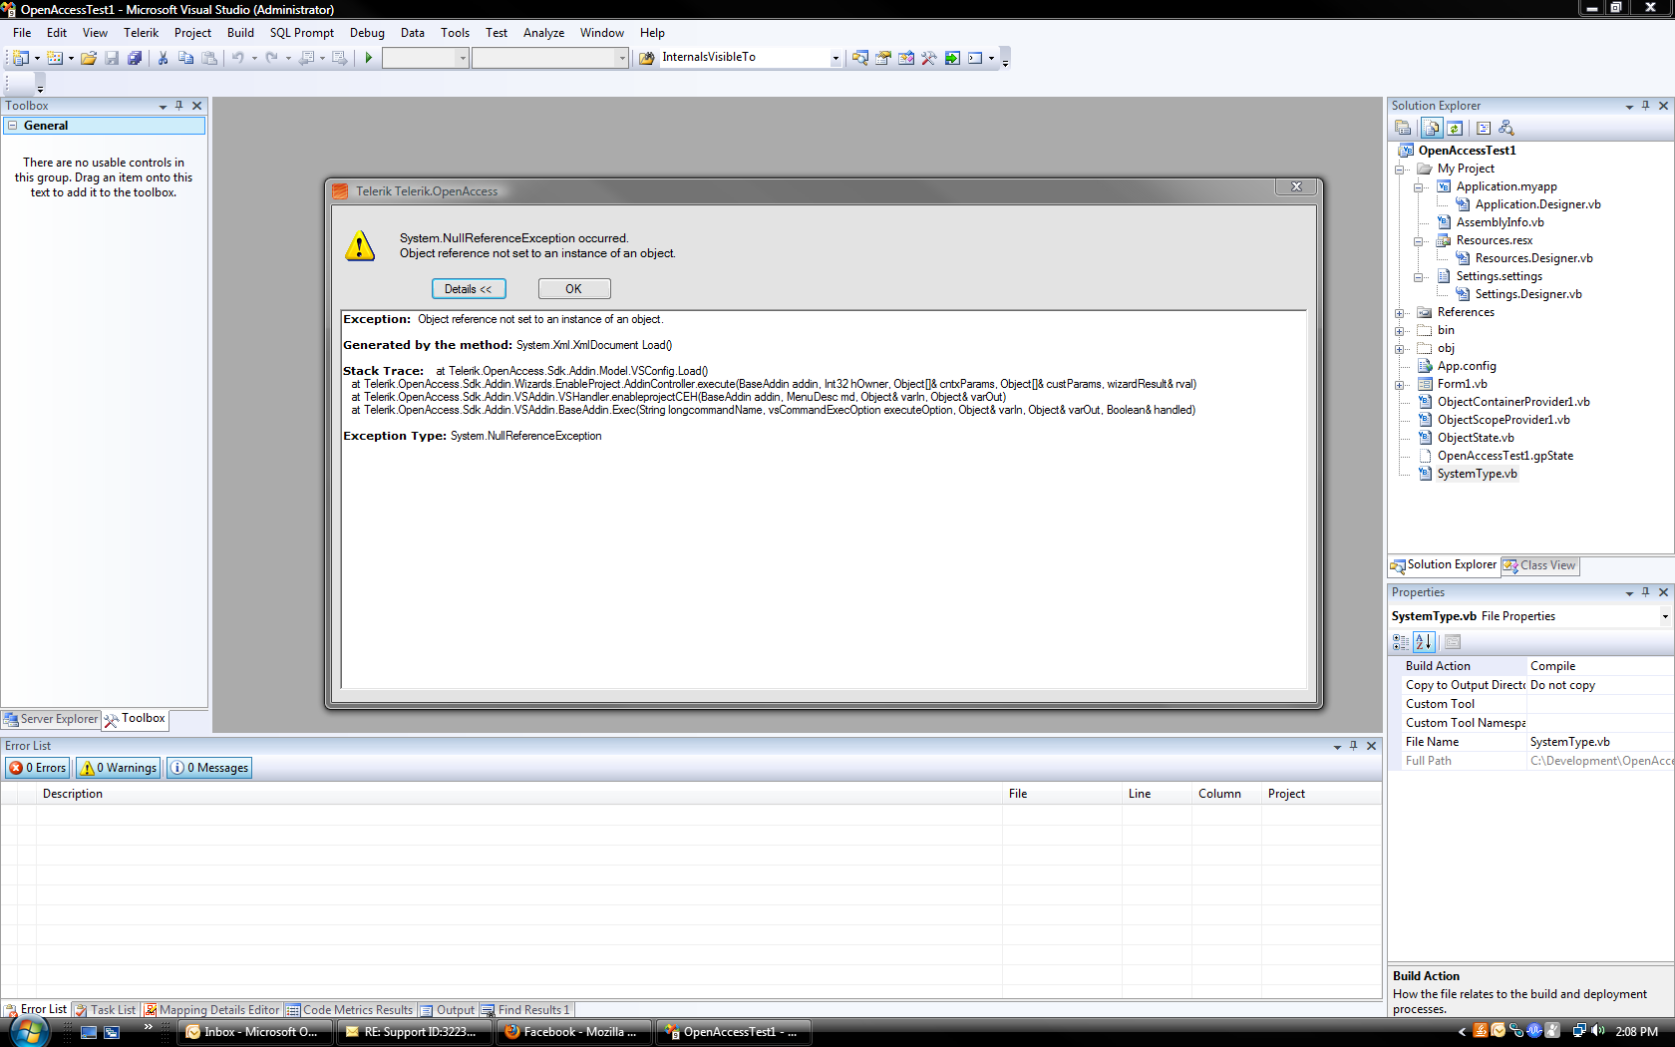This screenshot has width=1675, height=1047.
Task: Click the Undo arrow icon
Action: [x=238, y=58]
